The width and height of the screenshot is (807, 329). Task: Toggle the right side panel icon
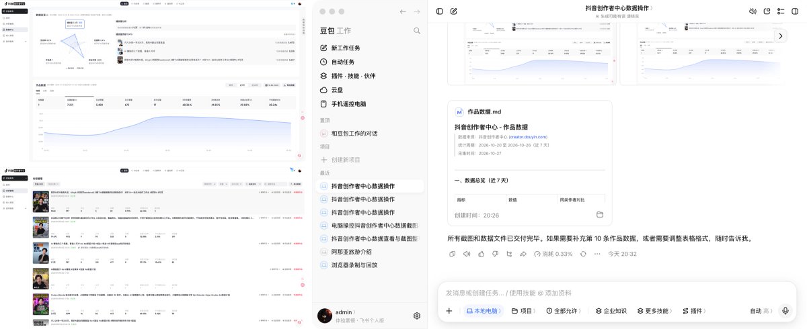coord(795,11)
